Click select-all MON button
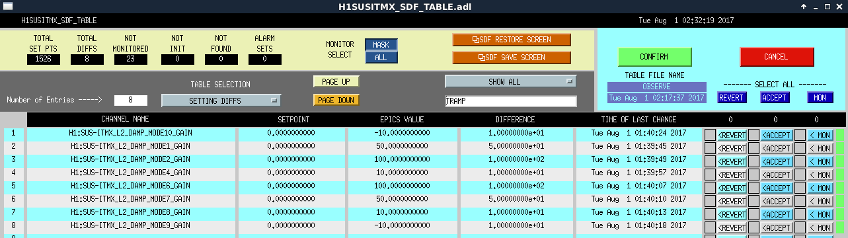This screenshot has height=238, width=848. [820, 98]
